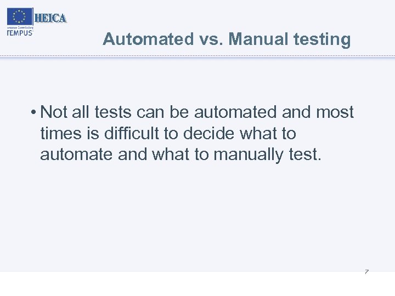Click the TEMPUS logo wordmark
395x296 pixels.
(20, 32)
